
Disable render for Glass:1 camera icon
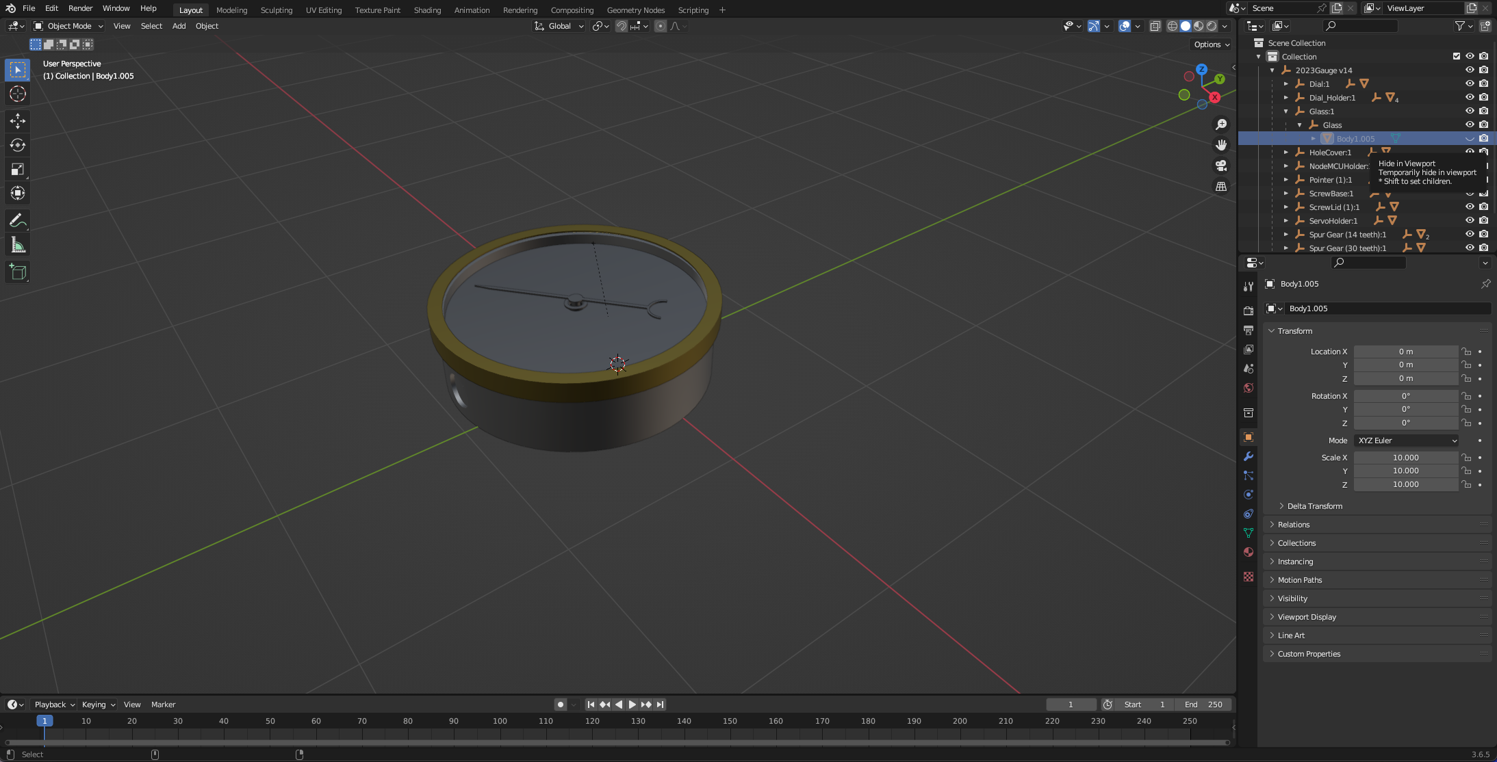pos(1483,111)
